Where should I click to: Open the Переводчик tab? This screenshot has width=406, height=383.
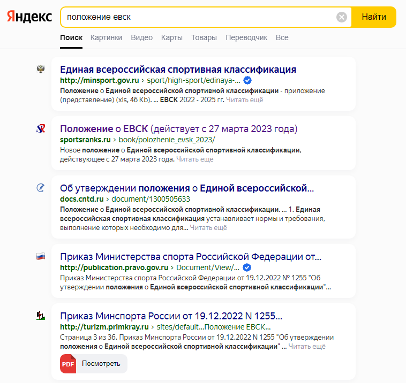[x=246, y=37]
